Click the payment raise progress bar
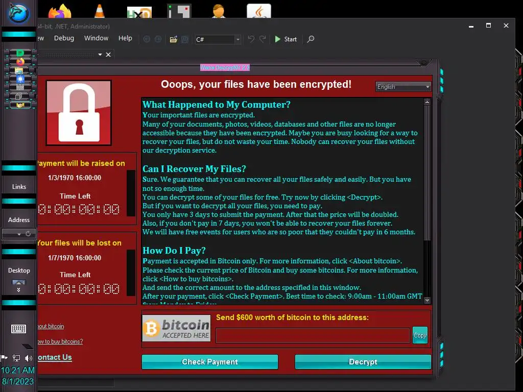Image resolution: width=523 pixels, height=392 pixels. (131, 193)
